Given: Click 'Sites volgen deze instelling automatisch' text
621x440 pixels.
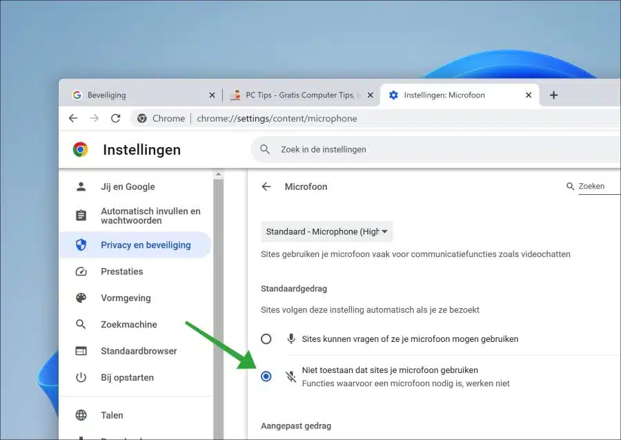Looking at the screenshot, I should click(370, 310).
